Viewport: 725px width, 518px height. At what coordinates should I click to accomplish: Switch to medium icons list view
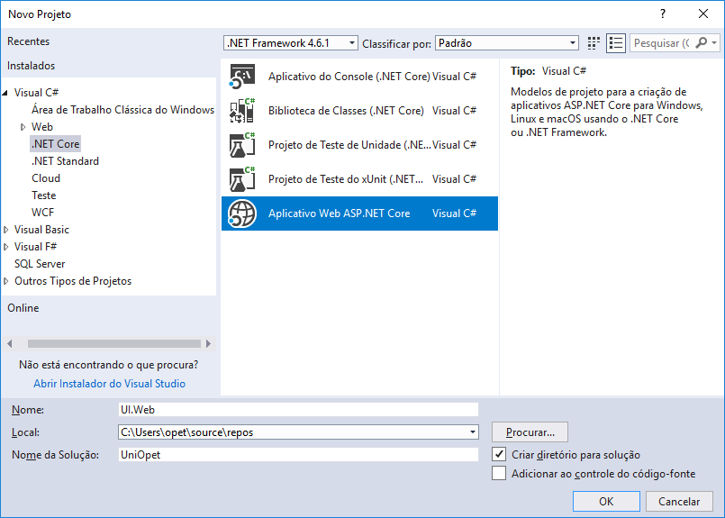click(616, 43)
